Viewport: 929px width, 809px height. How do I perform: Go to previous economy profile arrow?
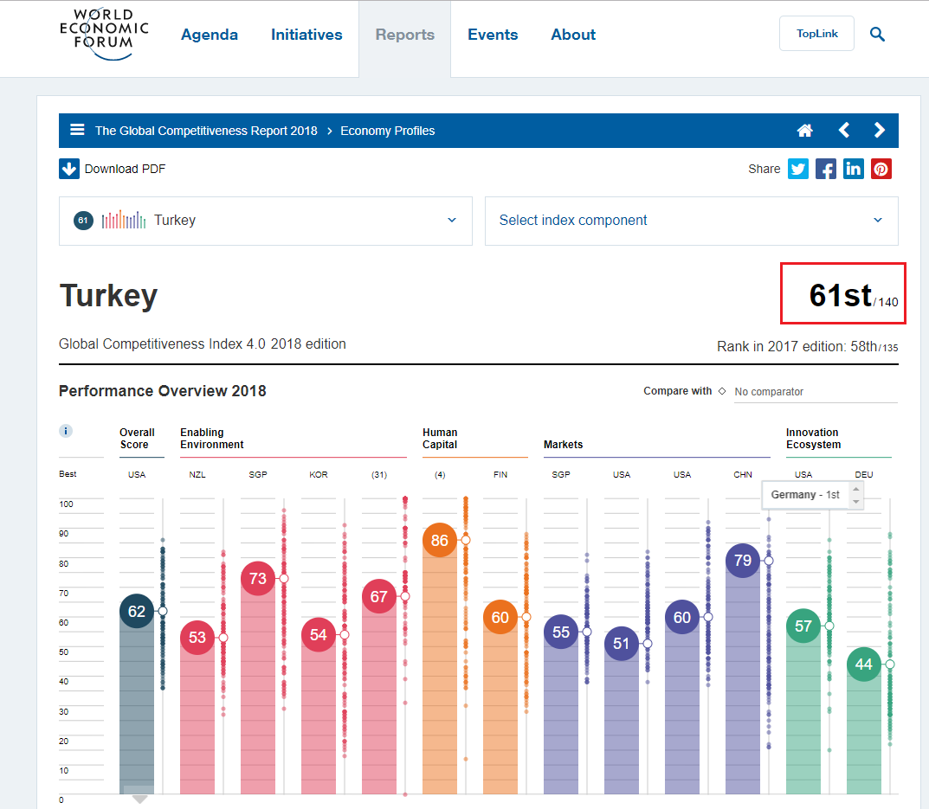[844, 131]
